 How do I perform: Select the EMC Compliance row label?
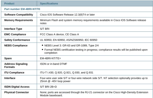click(x=15, y=34)
